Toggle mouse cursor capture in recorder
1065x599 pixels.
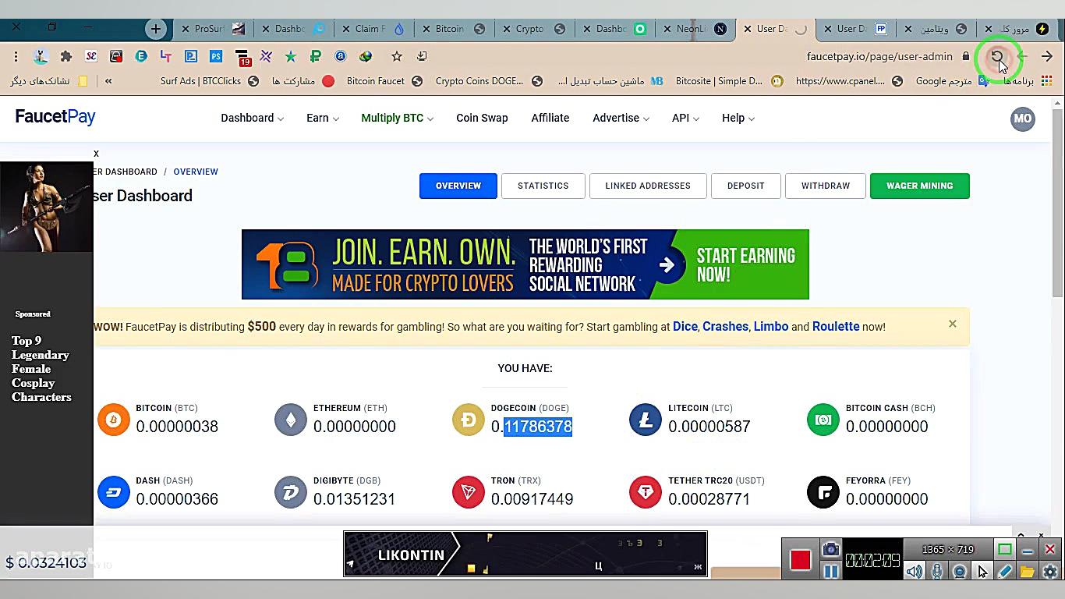coord(982,571)
